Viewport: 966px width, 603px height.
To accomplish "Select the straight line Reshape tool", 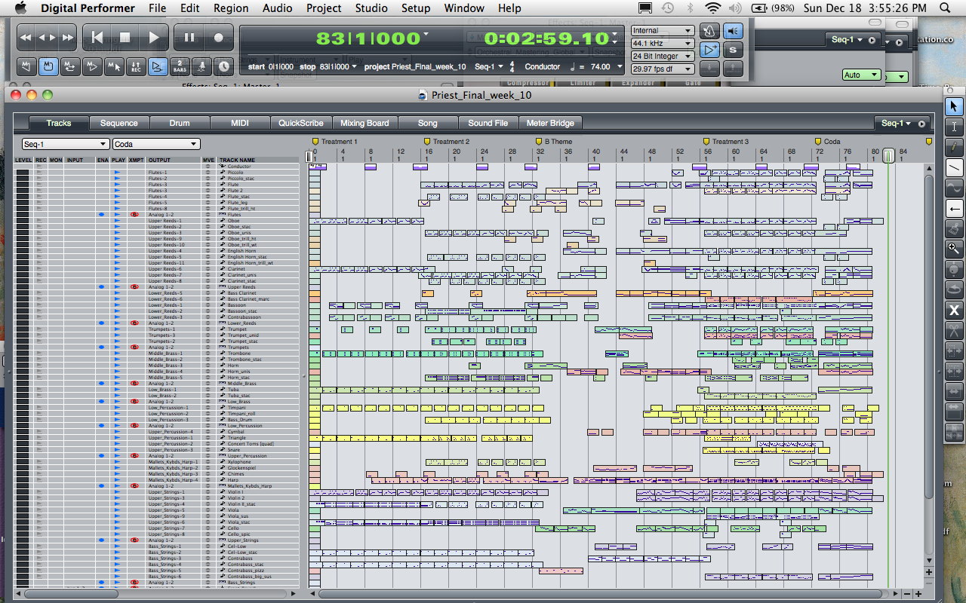I will point(954,167).
